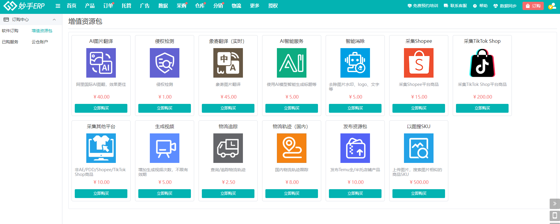The height and width of the screenshot is (224, 560).
Task: Click 采集Shopee平台商品 description text
Action: point(419,84)
